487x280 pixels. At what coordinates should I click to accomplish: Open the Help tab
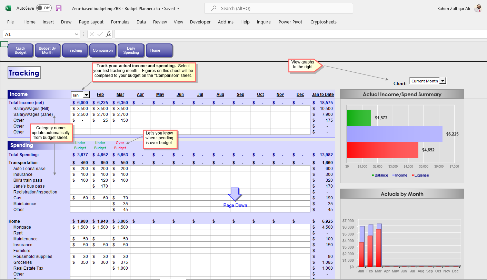(x=245, y=22)
